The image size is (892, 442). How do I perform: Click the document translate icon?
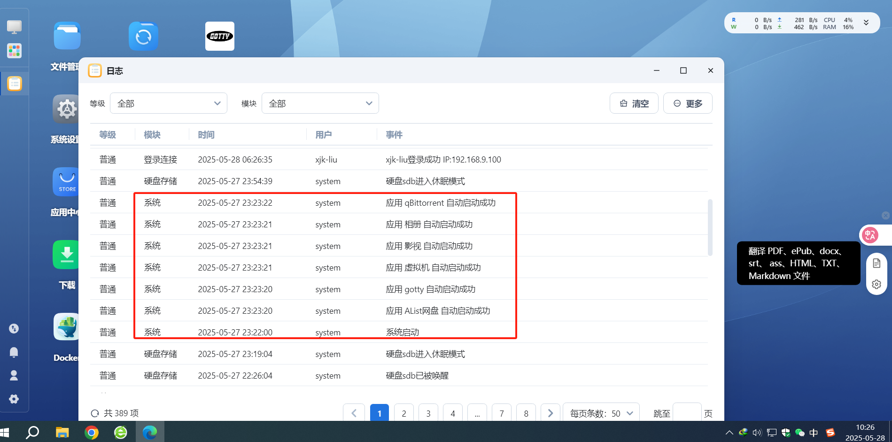click(876, 263)
